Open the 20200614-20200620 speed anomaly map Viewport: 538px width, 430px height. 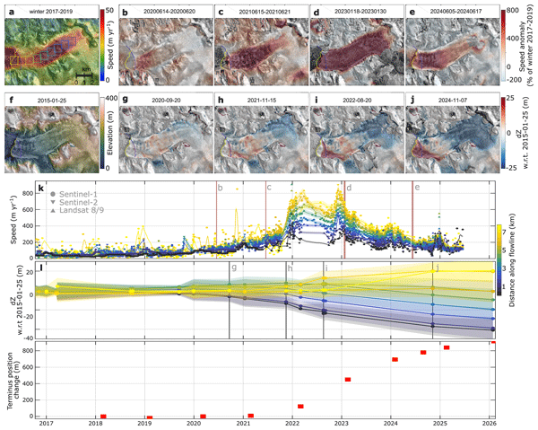tap(166, 46)
